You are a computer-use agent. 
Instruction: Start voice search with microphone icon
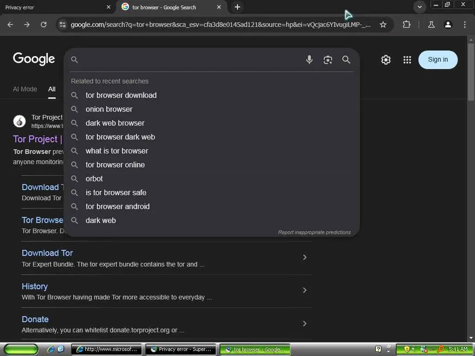[309, 60]
